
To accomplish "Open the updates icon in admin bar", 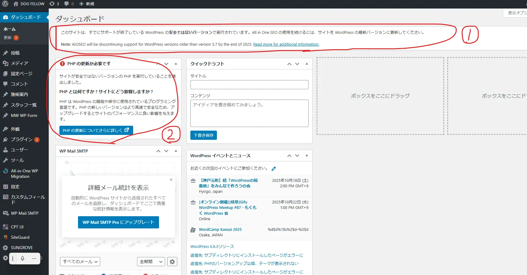I will 52,4.
